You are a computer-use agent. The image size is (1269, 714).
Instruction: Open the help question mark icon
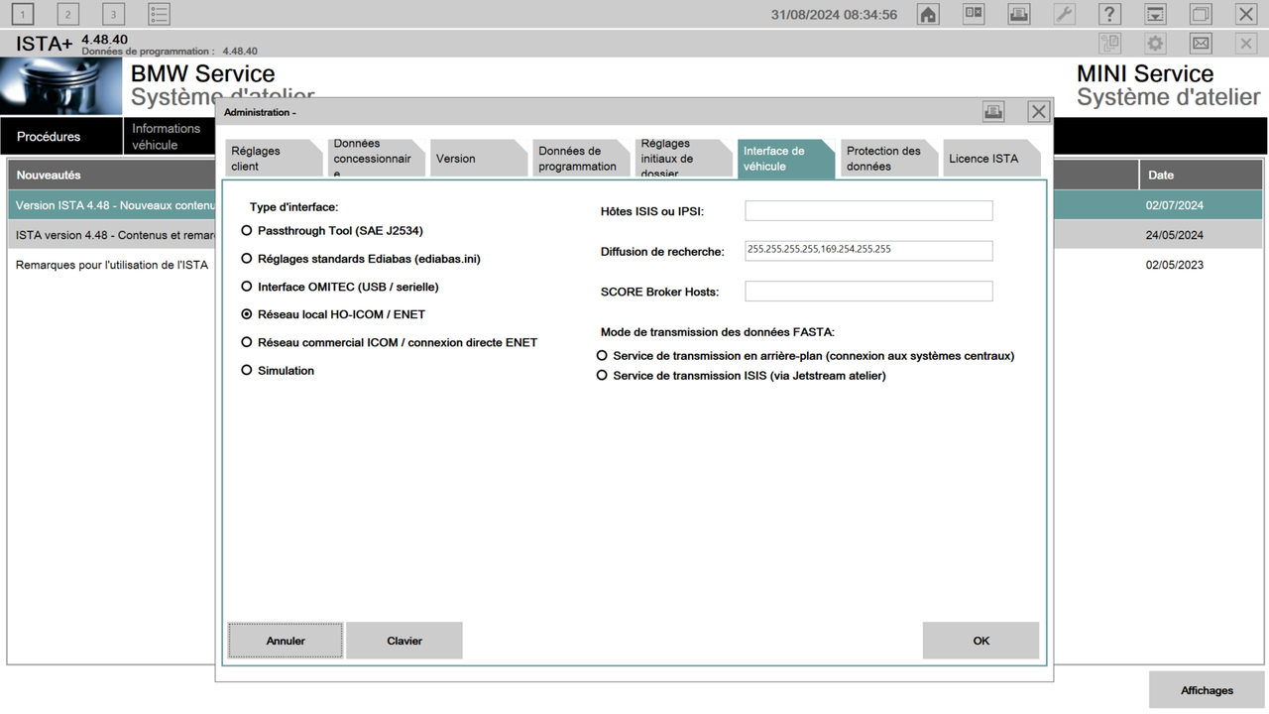tap(1109, 14)
